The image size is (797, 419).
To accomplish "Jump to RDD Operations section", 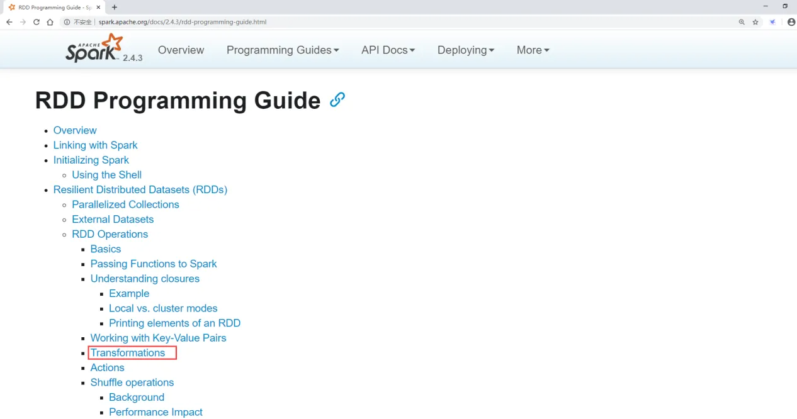I will point(110,234).
